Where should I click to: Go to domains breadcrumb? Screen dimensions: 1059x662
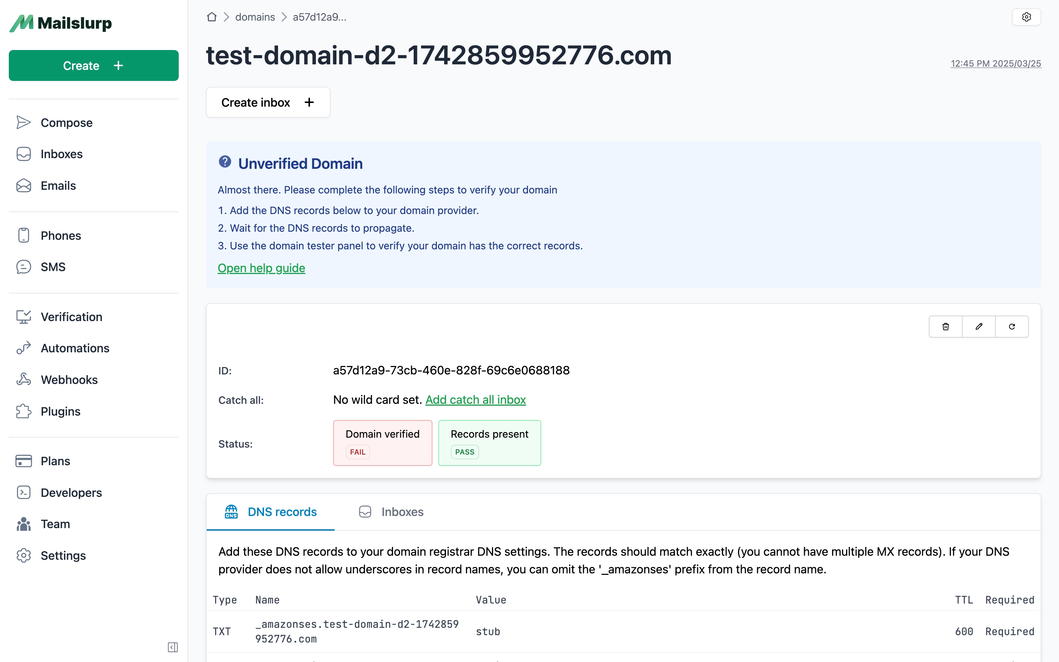click(x=255, y=17)
